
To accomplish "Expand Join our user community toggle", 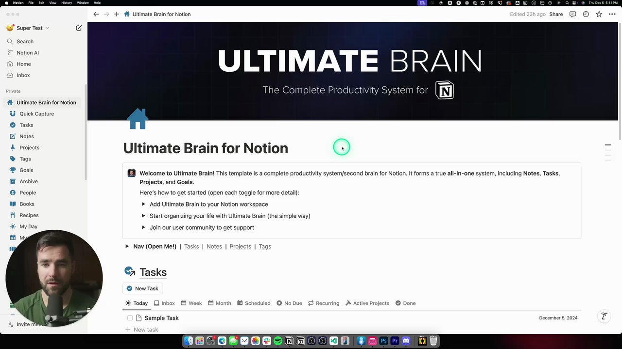I will 143,227.
